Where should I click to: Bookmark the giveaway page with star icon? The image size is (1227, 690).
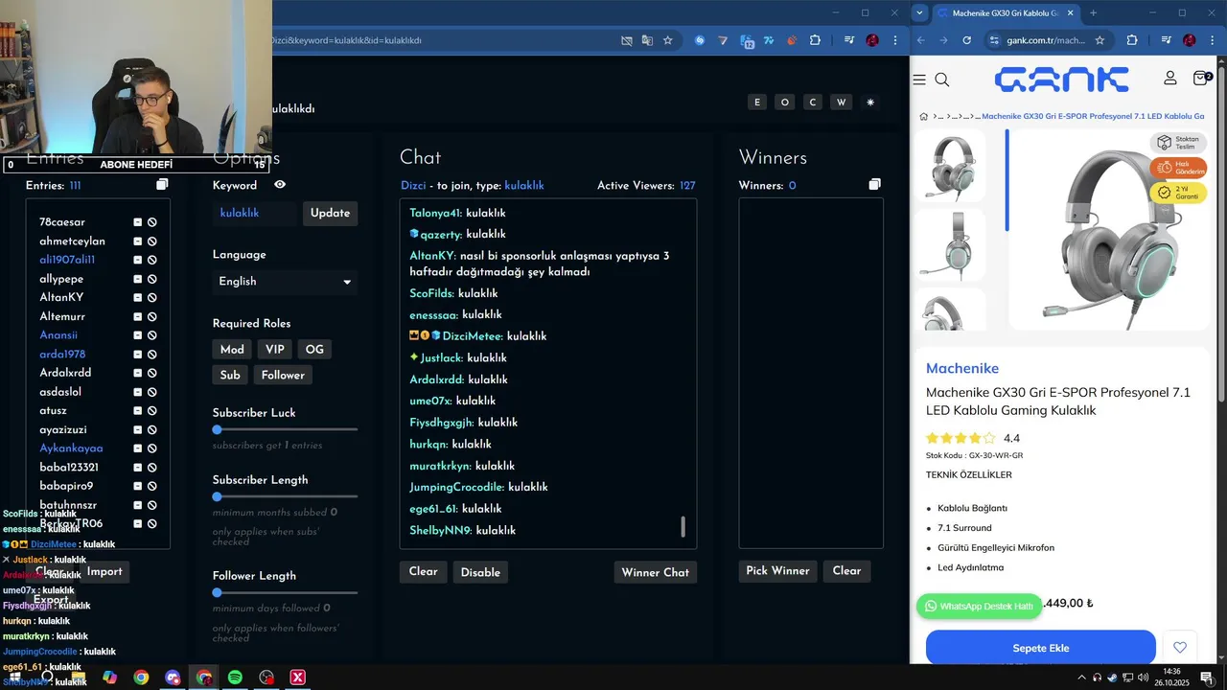tap(668, 40)
